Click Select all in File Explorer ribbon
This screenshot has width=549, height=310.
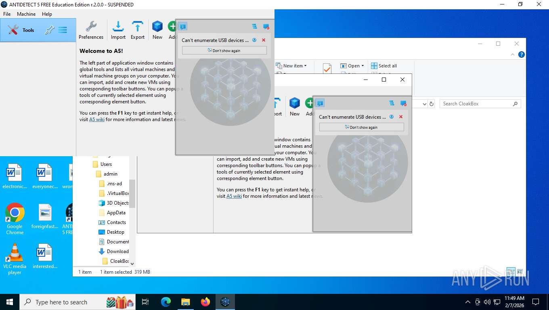click(384, 66)
